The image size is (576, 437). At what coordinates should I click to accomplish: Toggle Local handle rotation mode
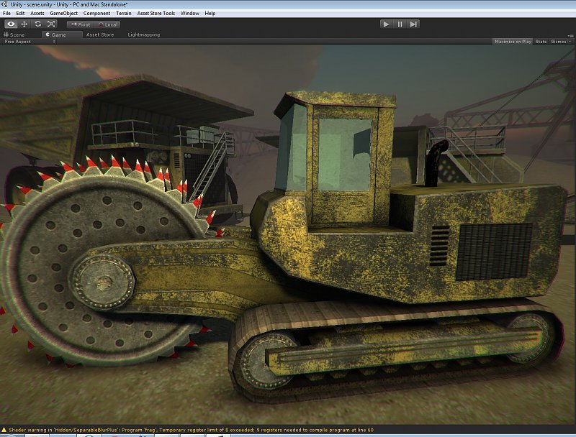(107, 24)
